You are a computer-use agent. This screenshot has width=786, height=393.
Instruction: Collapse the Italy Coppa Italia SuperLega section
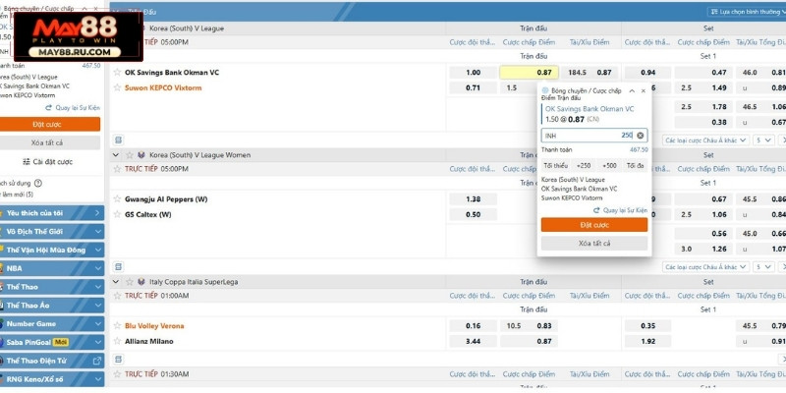pyautogui.click(x=116, y=281)
